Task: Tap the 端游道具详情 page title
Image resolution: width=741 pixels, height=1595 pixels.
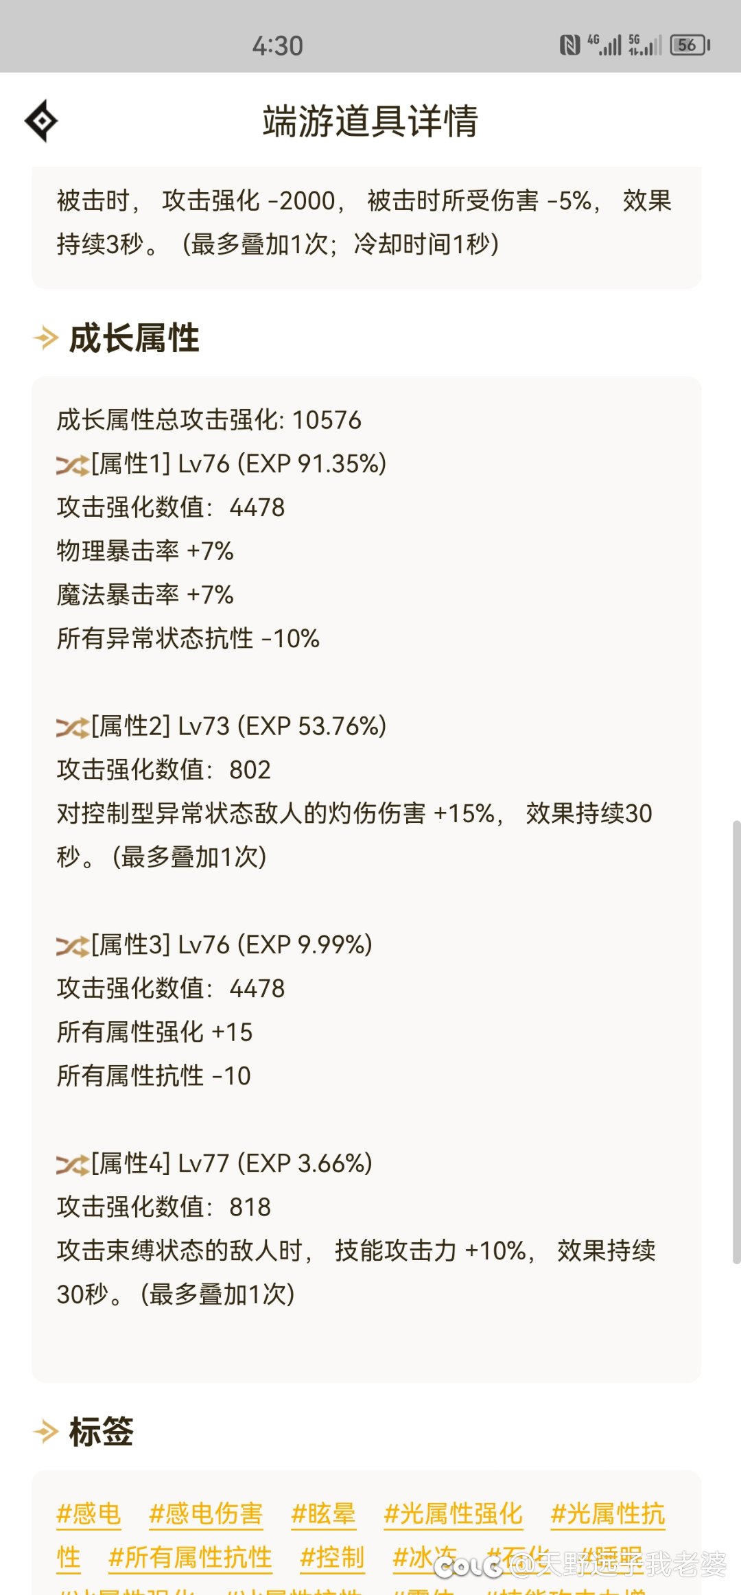Action: pyautogui.click(x=370, y=121)
